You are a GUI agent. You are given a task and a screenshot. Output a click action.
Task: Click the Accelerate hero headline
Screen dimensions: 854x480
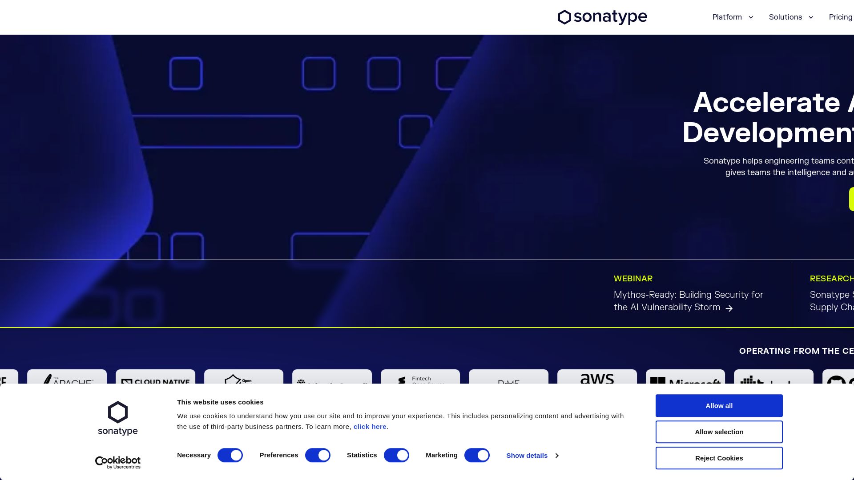click(x=768, y=117)
